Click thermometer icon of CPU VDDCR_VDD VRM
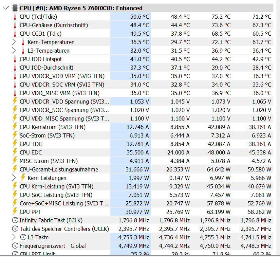Image resolution: width=280 pixels, height=257 pixels. click(x=15, y=76)
